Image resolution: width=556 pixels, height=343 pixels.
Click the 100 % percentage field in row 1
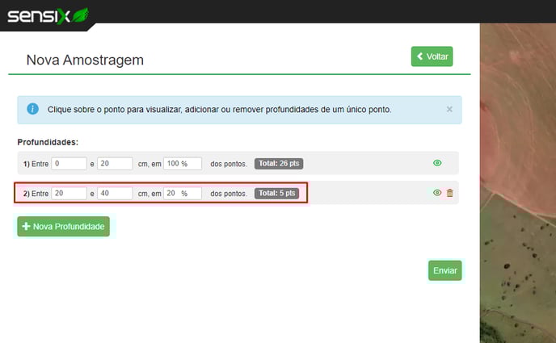183,164
